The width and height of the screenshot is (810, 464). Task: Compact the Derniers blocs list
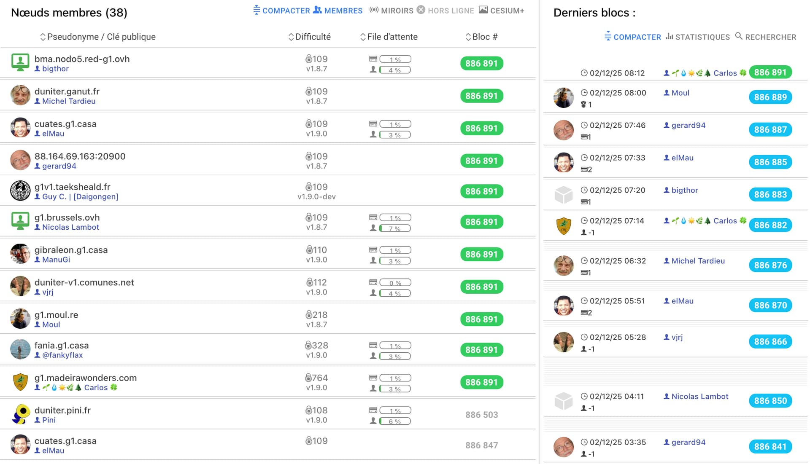[637, 37]
